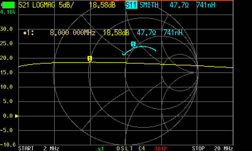
Task: Click 741nH in the S11 trace header
Action: (206, 5)
